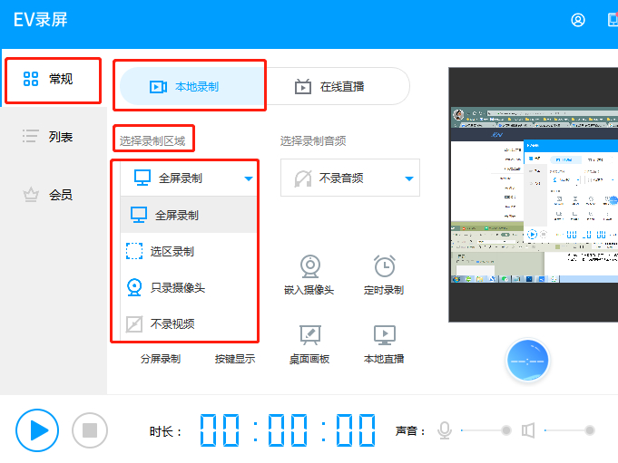Switch to the 常规 sidebar tab

pos(54,79)
